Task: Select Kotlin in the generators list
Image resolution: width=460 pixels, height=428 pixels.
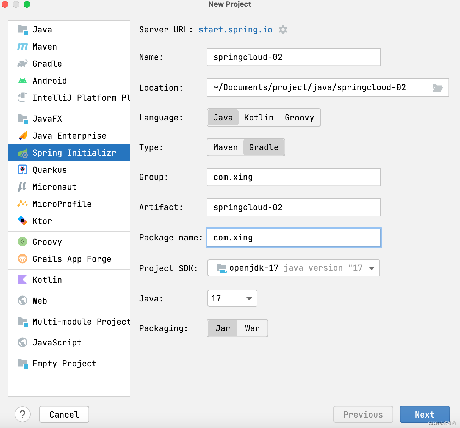Action: click(x=69, y=280)
